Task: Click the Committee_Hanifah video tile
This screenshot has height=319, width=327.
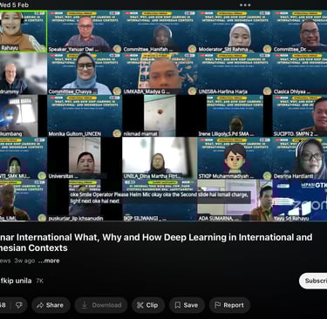Action: click(x=160, y=31)
